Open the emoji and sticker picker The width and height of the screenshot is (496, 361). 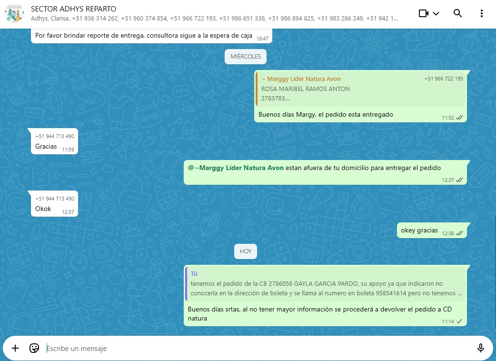pos(34,348)
